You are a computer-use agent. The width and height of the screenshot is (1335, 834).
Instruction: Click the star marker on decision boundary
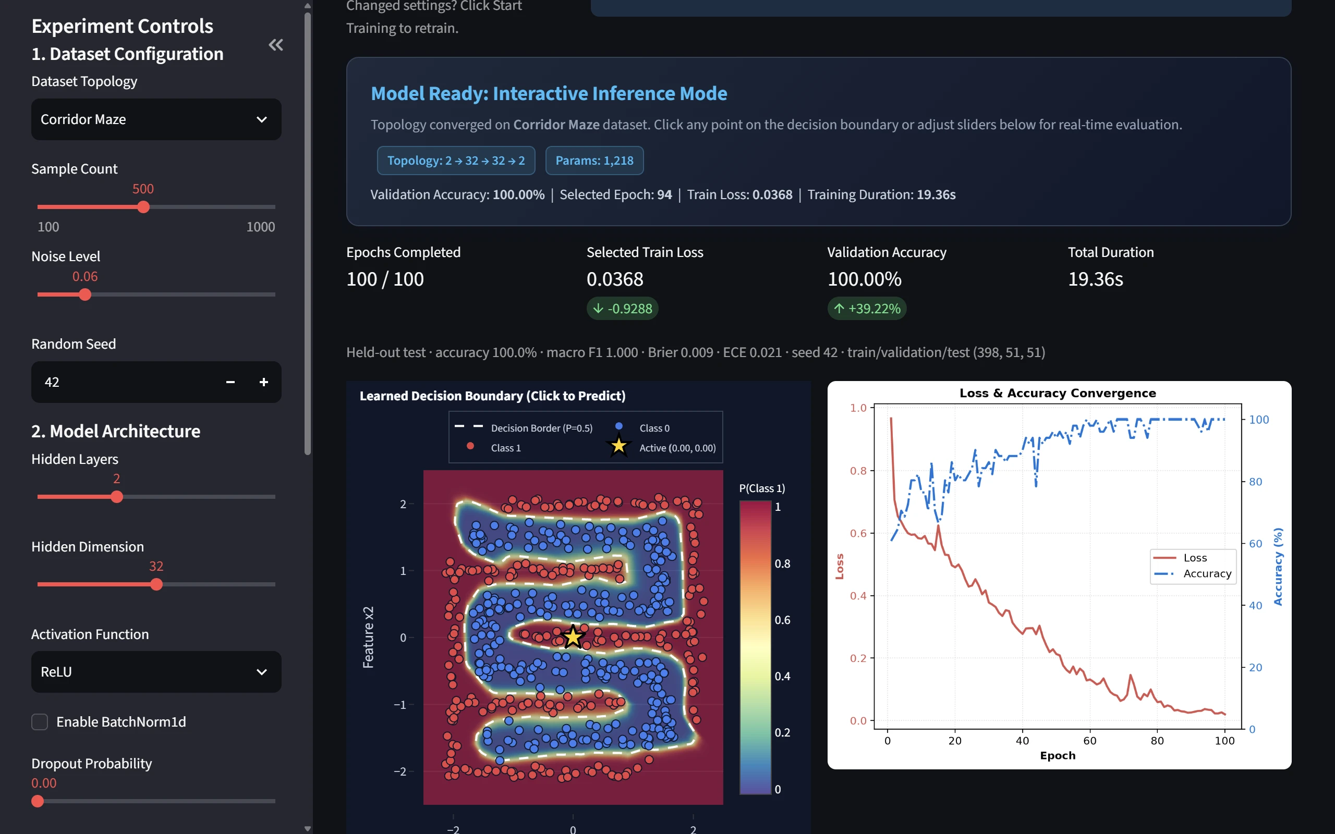(x=573, y=637)
